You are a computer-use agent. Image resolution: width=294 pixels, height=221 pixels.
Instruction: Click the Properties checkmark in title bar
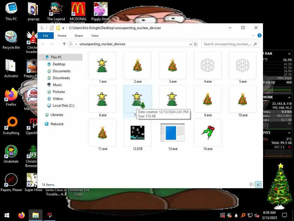pos(52,28)
